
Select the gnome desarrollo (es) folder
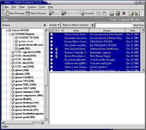[31, 45]
